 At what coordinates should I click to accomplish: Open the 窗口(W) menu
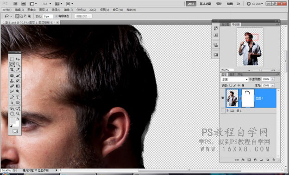point(118,10)
